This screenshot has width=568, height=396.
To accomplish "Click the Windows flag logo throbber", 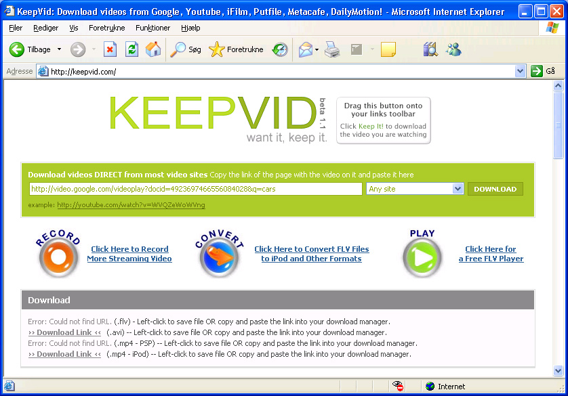I will [552, 28].
